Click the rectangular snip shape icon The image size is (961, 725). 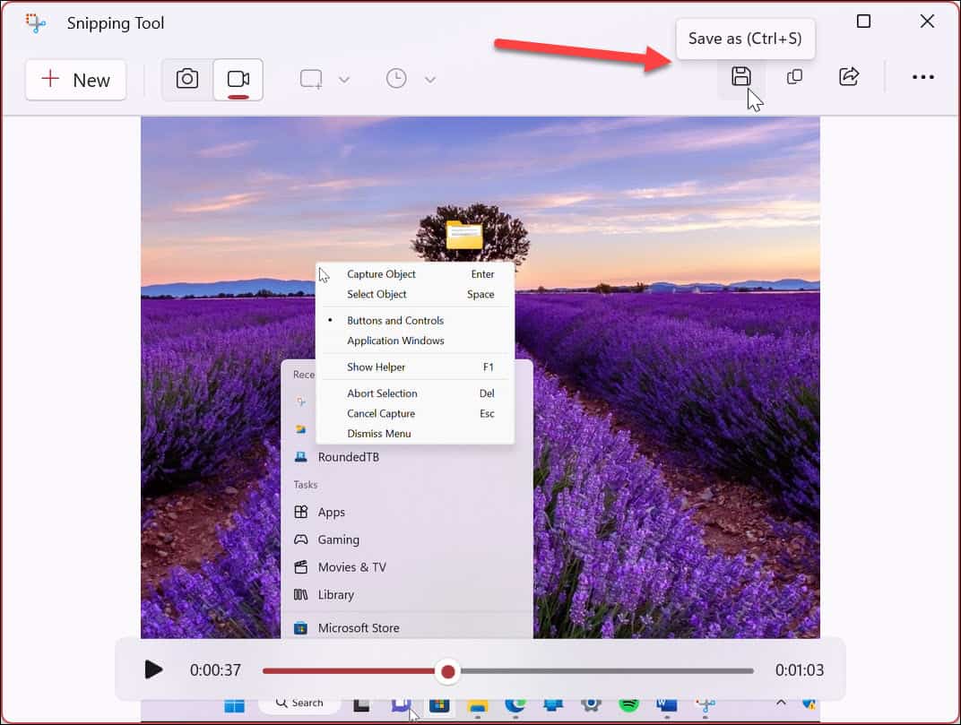click(309, 79)
